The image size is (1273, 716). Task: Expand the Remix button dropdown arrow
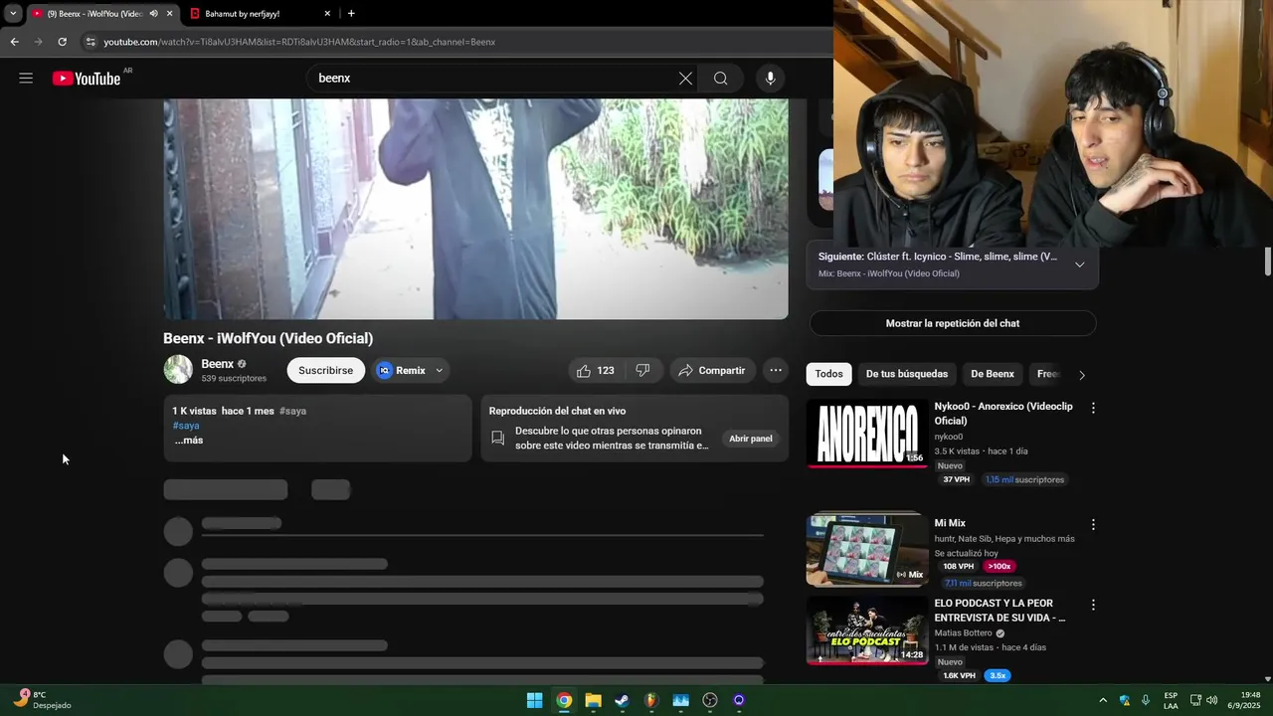(x=439, y=371)
